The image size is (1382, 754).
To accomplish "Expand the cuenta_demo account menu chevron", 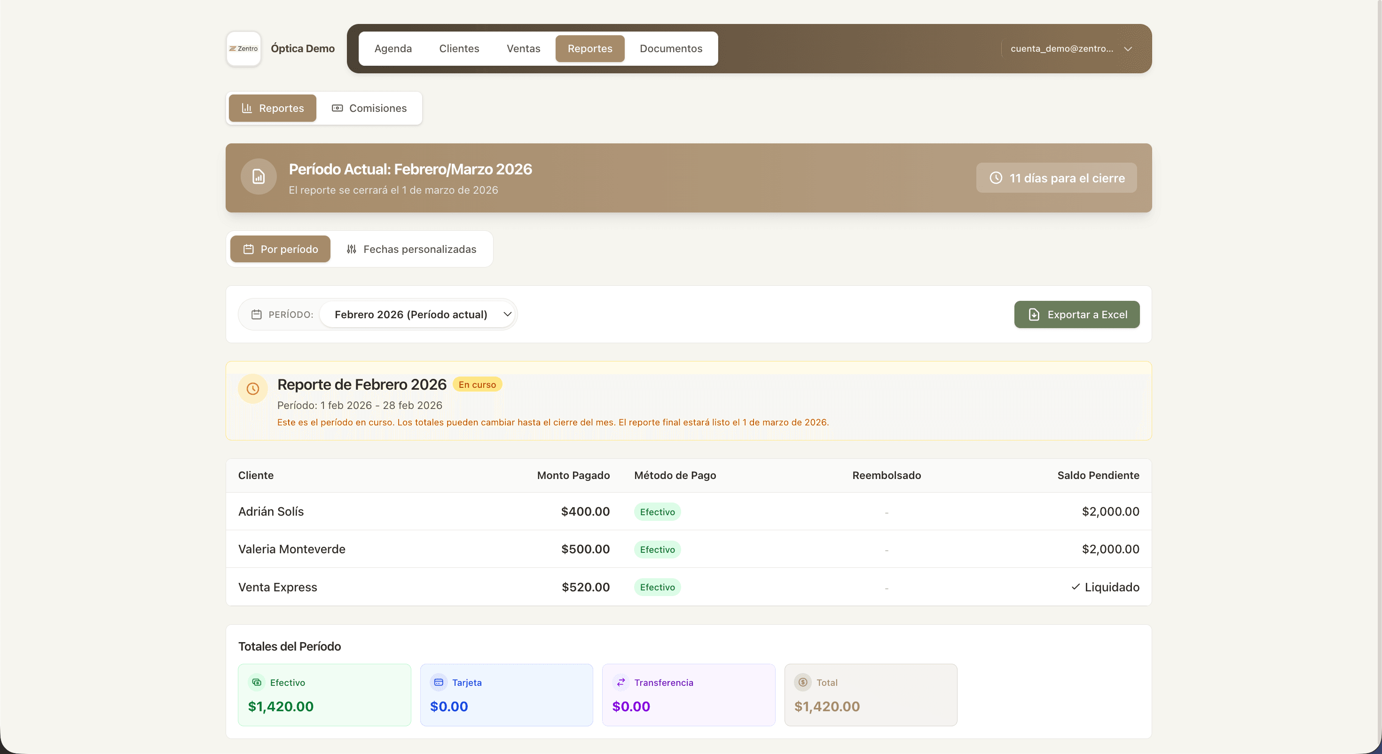I will [1128, 49].
